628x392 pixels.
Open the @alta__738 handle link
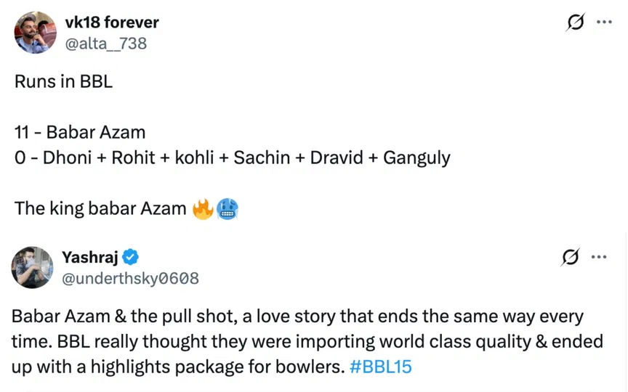pos(106,44)
